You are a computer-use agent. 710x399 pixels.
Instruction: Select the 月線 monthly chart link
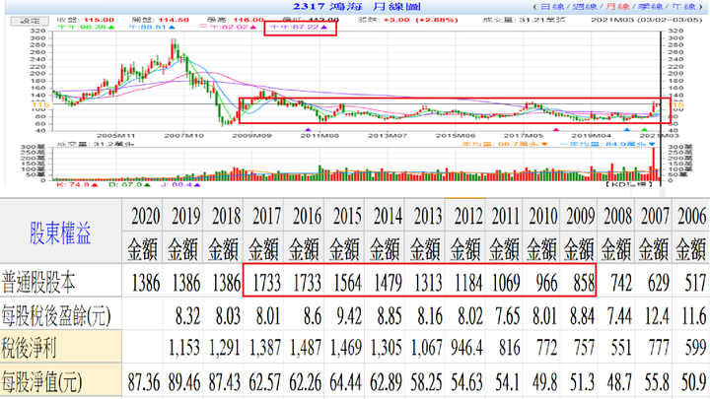pyautogui.click(x=617, y=6)
